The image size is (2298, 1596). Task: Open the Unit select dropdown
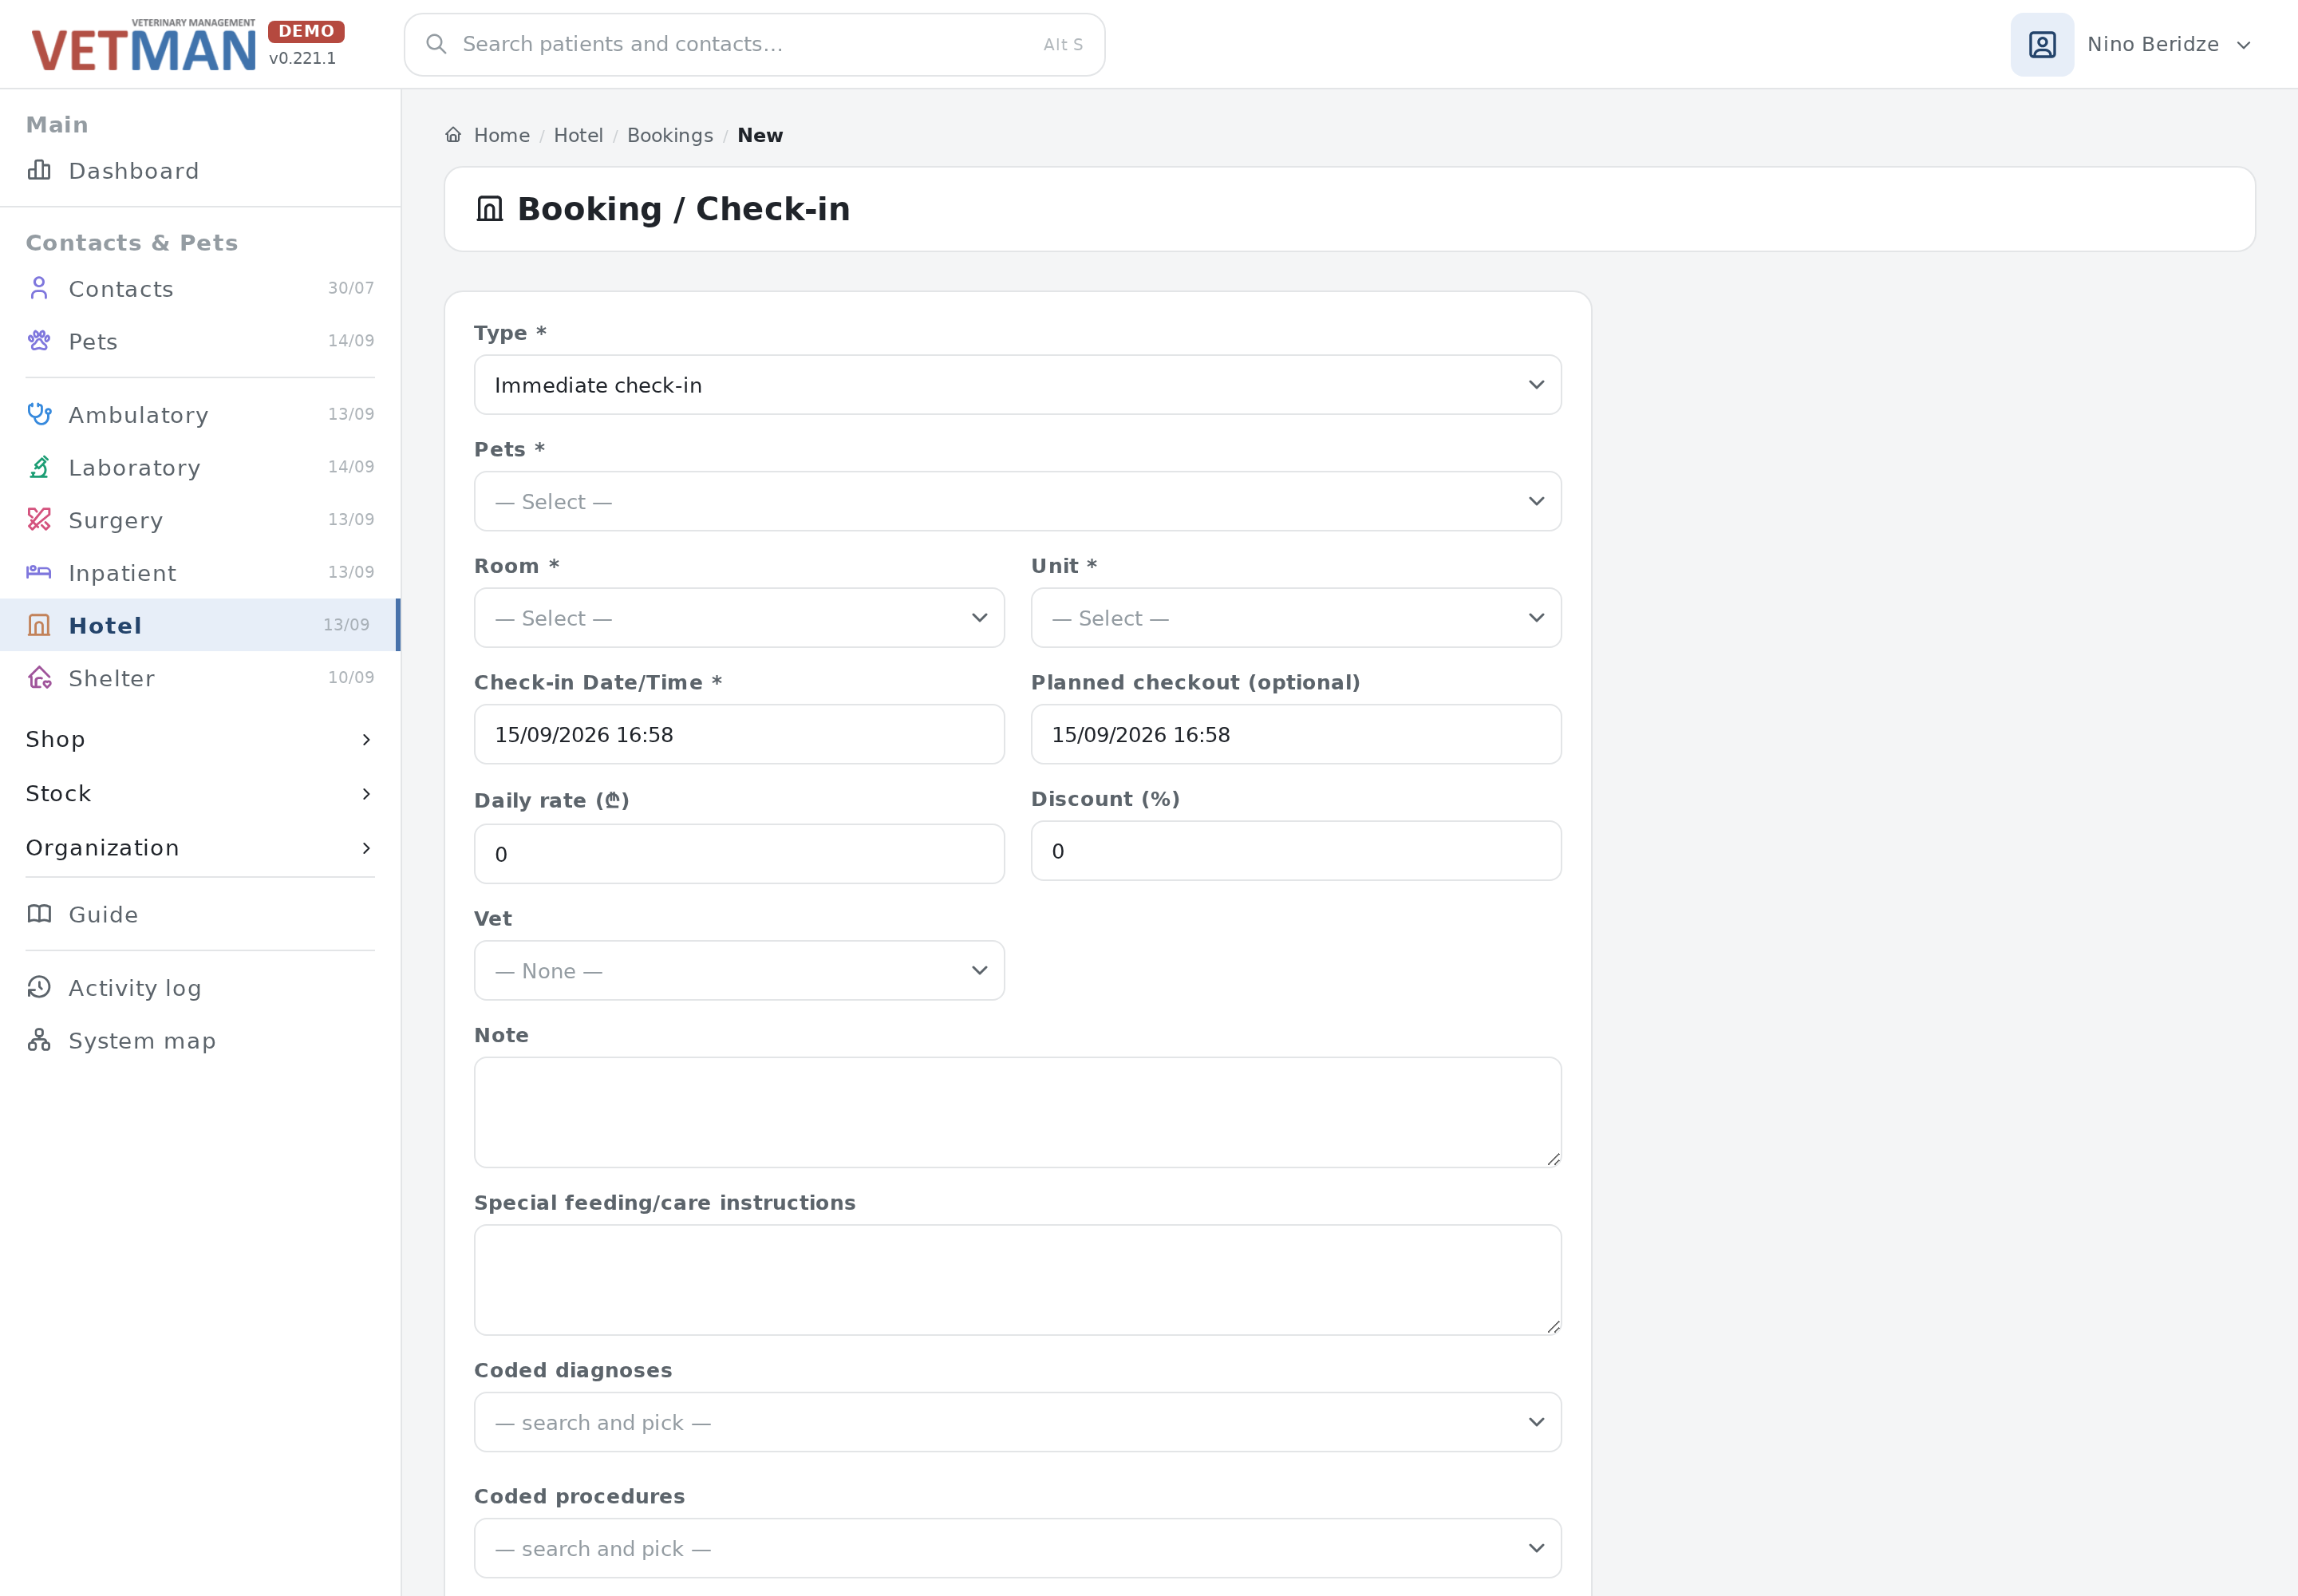click(1296, 618)
